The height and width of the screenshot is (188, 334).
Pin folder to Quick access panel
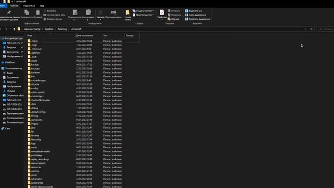tap(9, 15)
